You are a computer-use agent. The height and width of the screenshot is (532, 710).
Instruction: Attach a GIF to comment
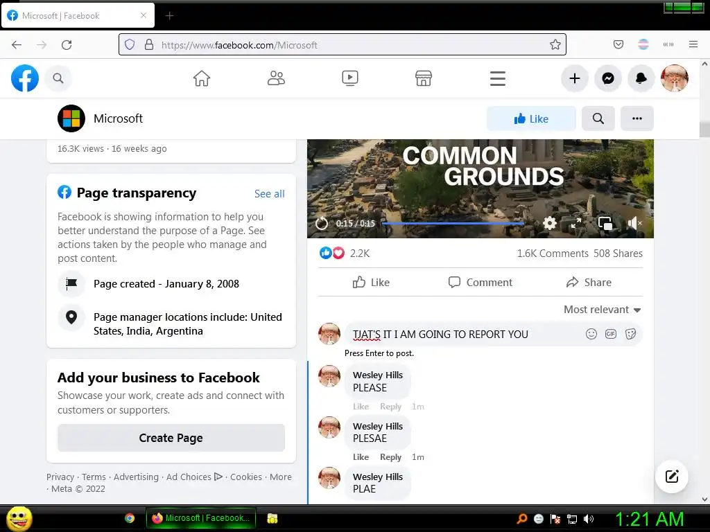tap(611, 334)
